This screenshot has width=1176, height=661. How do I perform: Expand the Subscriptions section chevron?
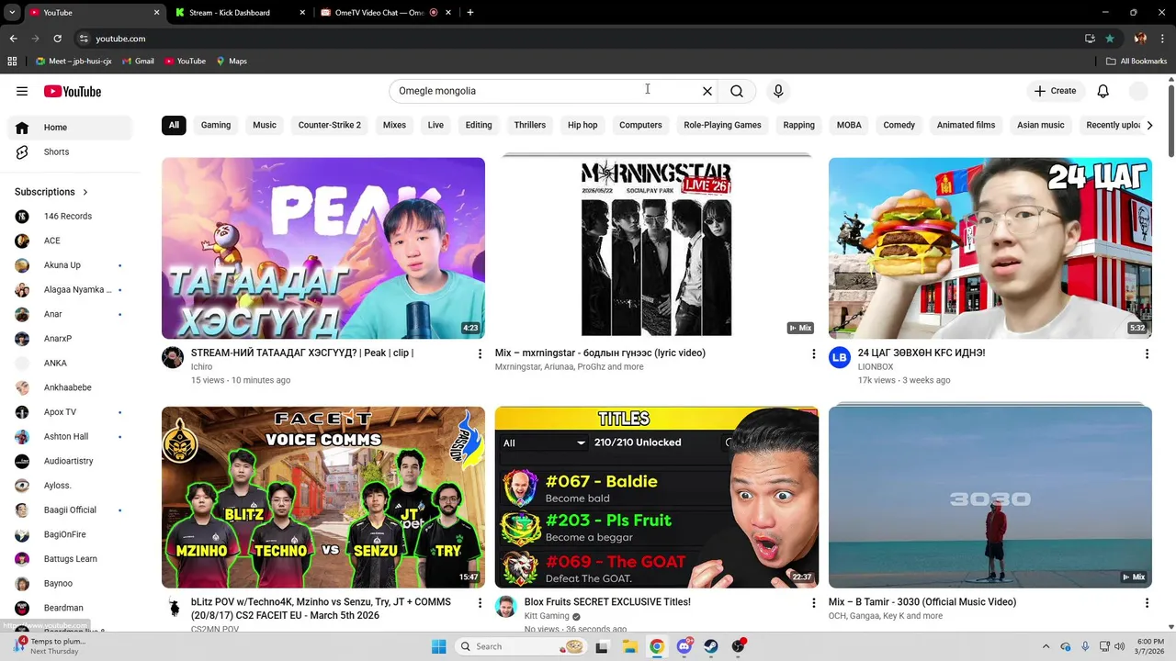[x=85, y=192]
